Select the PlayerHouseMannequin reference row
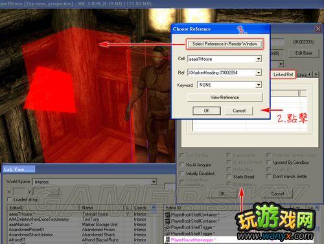The height and width of the screenshot is (244, 324). click(238, 239)
